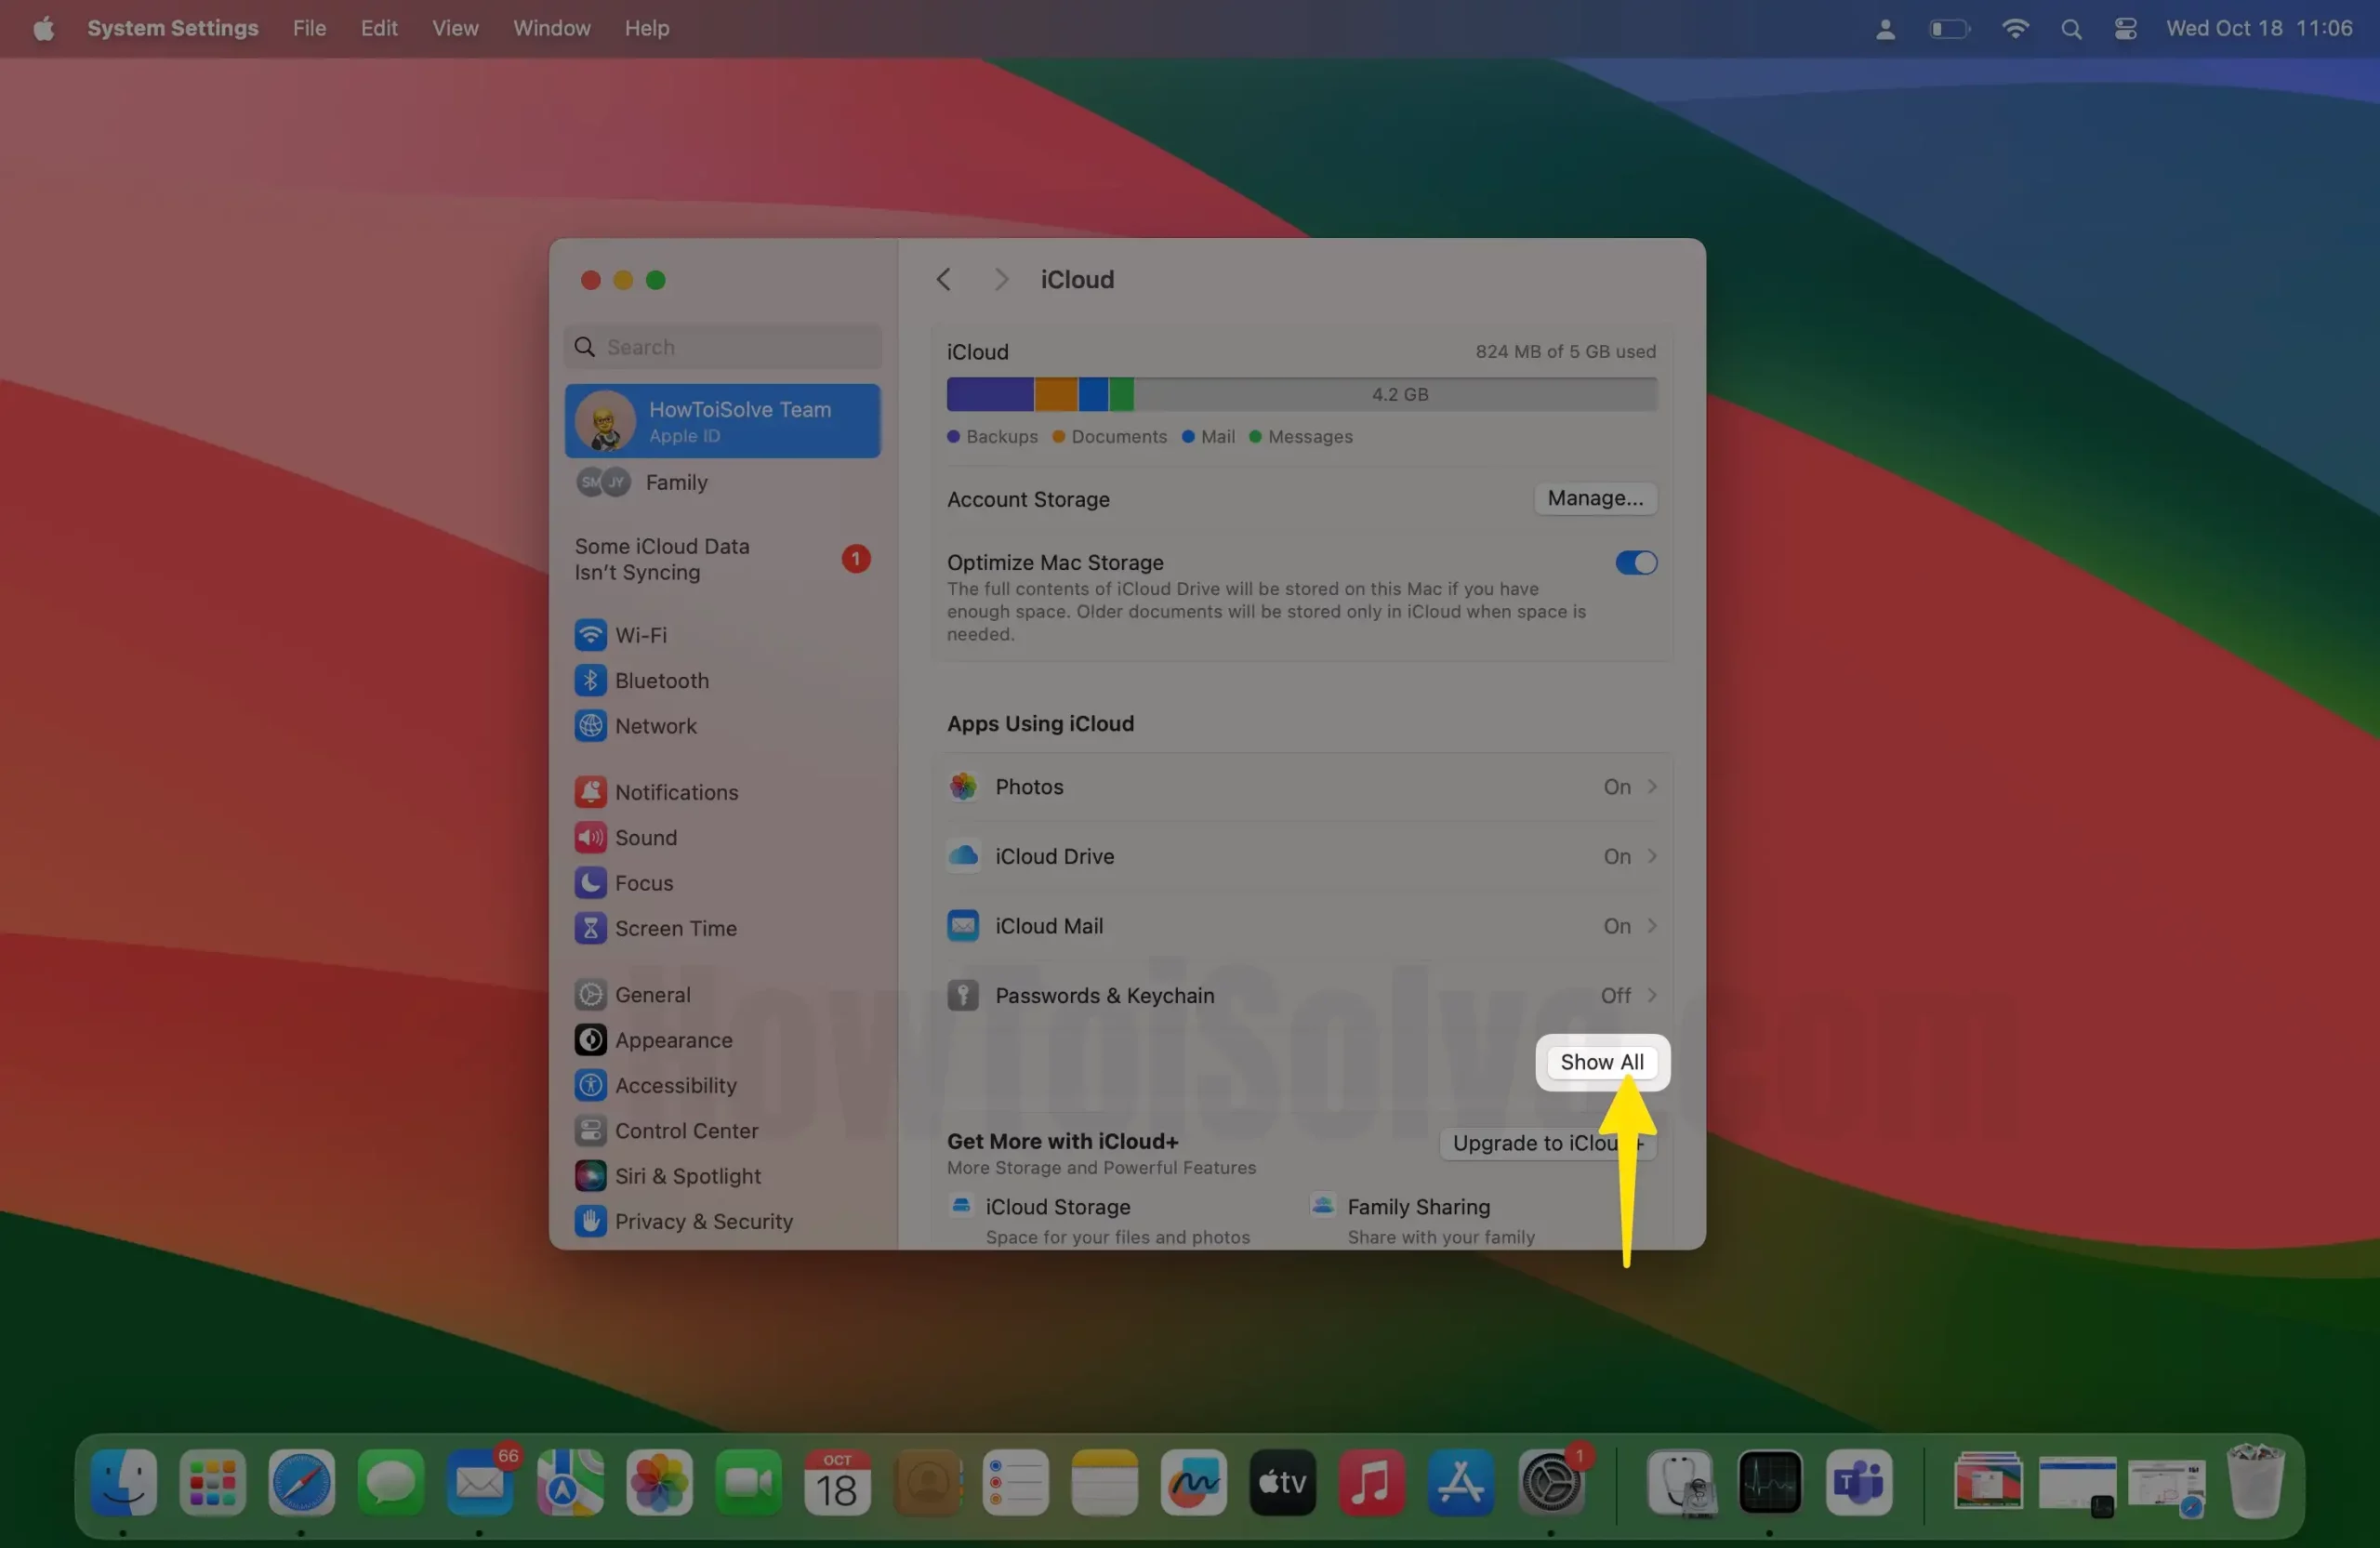Click the Show All apps button

click(1601, 1062)
